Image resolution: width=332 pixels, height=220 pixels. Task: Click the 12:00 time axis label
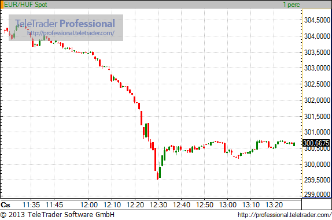(x=89, y=205)
